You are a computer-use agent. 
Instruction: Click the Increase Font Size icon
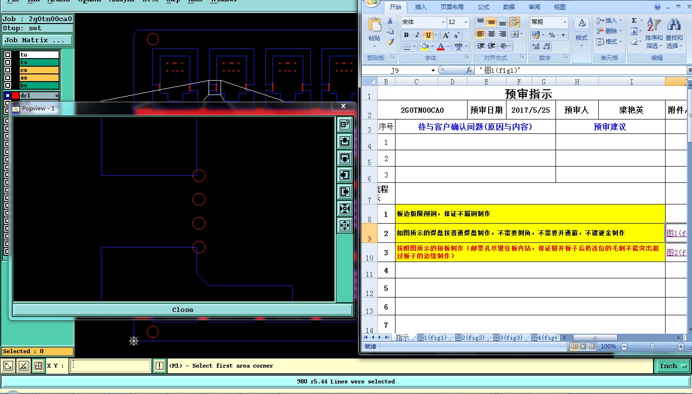point(446,35)
